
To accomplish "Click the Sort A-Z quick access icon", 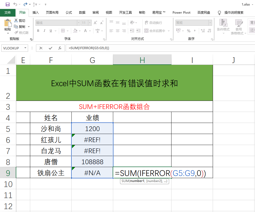I will [35, 4].
